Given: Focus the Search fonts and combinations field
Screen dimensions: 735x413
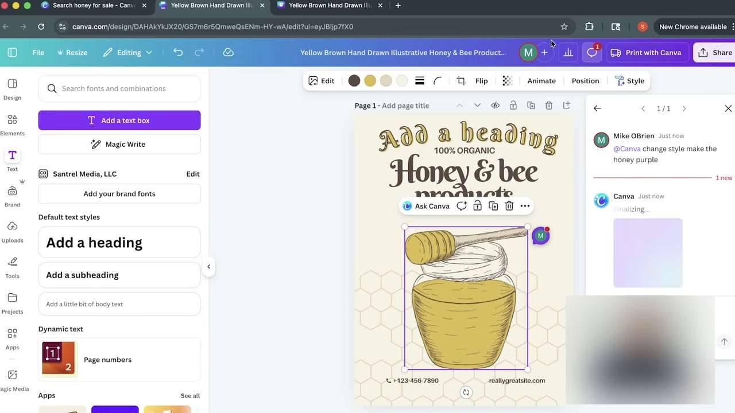Looking at the screenshot, I should (119, 88).
